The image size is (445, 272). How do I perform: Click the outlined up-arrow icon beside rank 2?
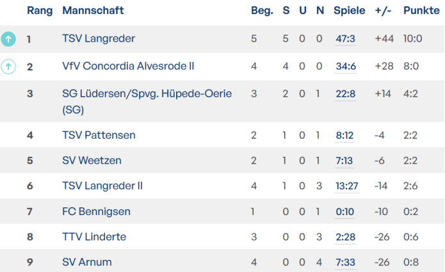8,67
